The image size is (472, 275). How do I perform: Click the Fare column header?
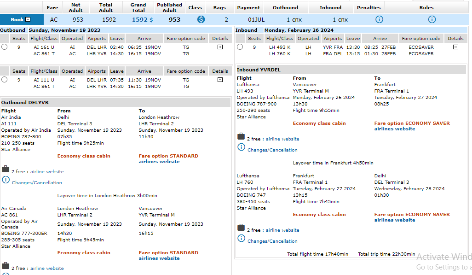tap(52, 7)
